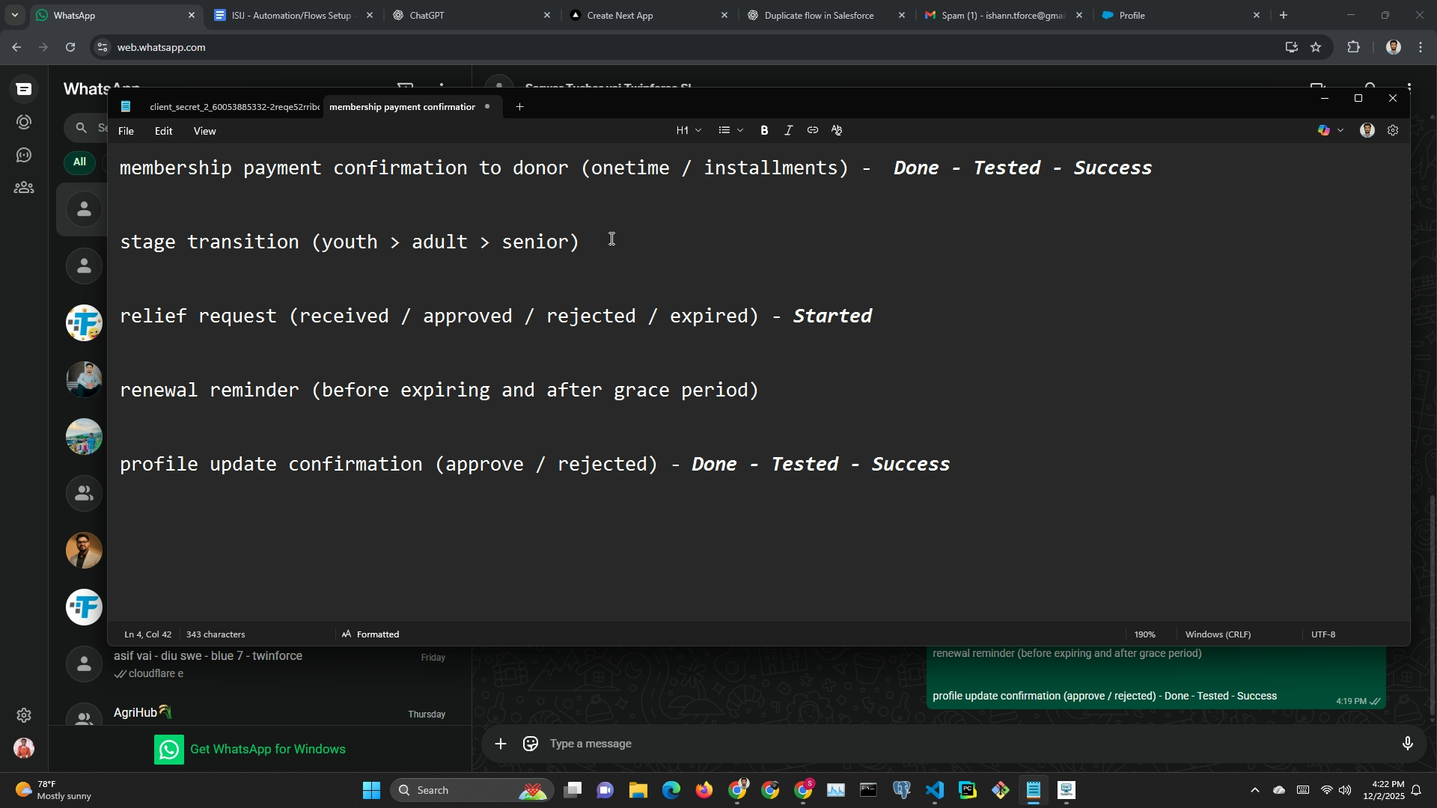Viewport: 1437px width, 808px height.
Task: Open WhatsApp emoji picker
Action: (531, 744)
